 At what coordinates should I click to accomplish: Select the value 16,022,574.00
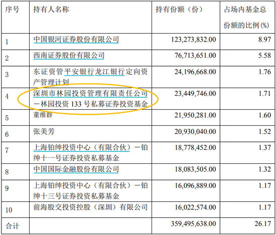tap(195, 207)
